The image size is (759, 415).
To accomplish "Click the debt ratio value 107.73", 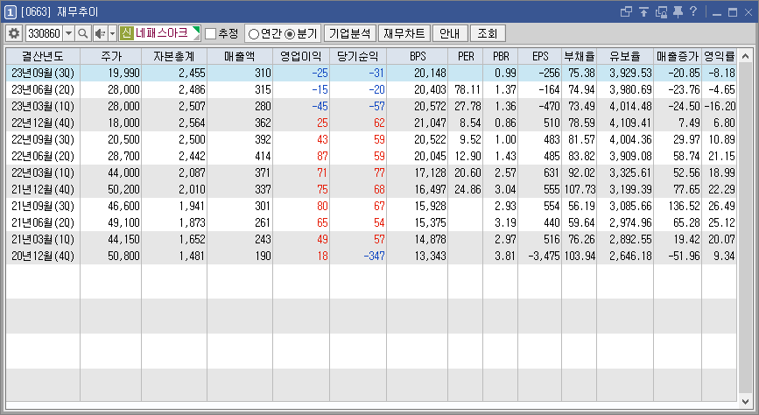I will [x=580, y=189].
